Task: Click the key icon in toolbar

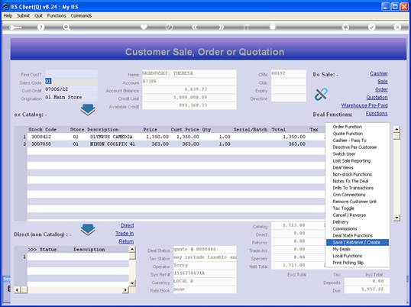Action: [x=15, y=27]
